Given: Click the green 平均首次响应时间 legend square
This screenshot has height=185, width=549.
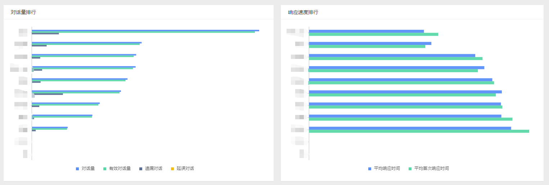Looking at the screenshot, I should pos(410,168).
